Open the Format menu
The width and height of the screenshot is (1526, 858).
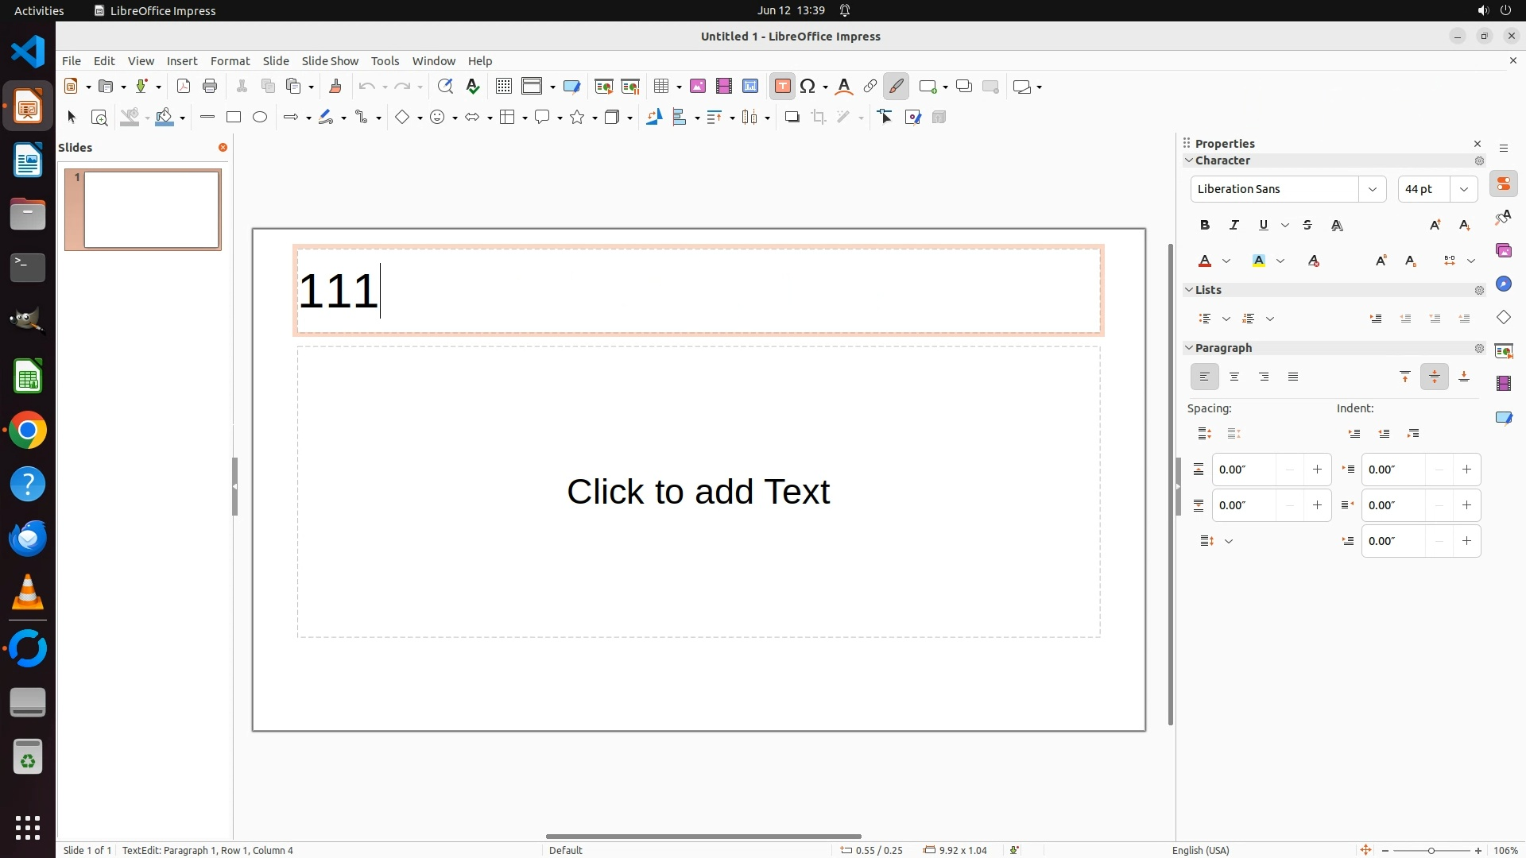[230, 61]
